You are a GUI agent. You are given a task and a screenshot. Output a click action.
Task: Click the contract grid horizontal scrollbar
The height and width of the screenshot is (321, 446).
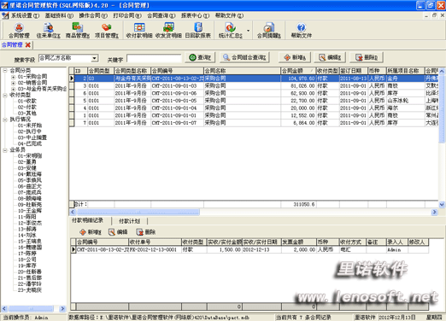coord(253,212)
